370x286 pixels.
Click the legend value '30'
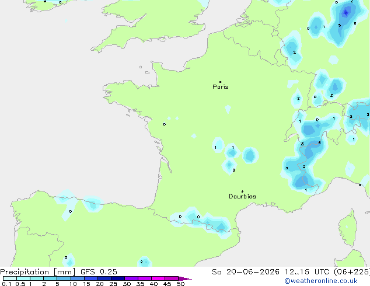point(127,284)
